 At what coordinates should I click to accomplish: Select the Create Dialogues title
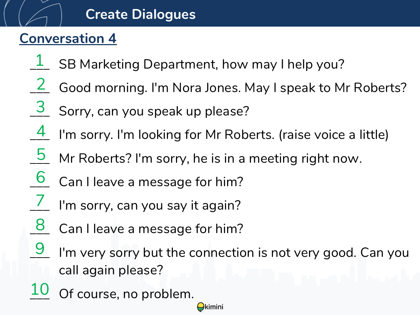pyautogui.click(x=140, y=14)
